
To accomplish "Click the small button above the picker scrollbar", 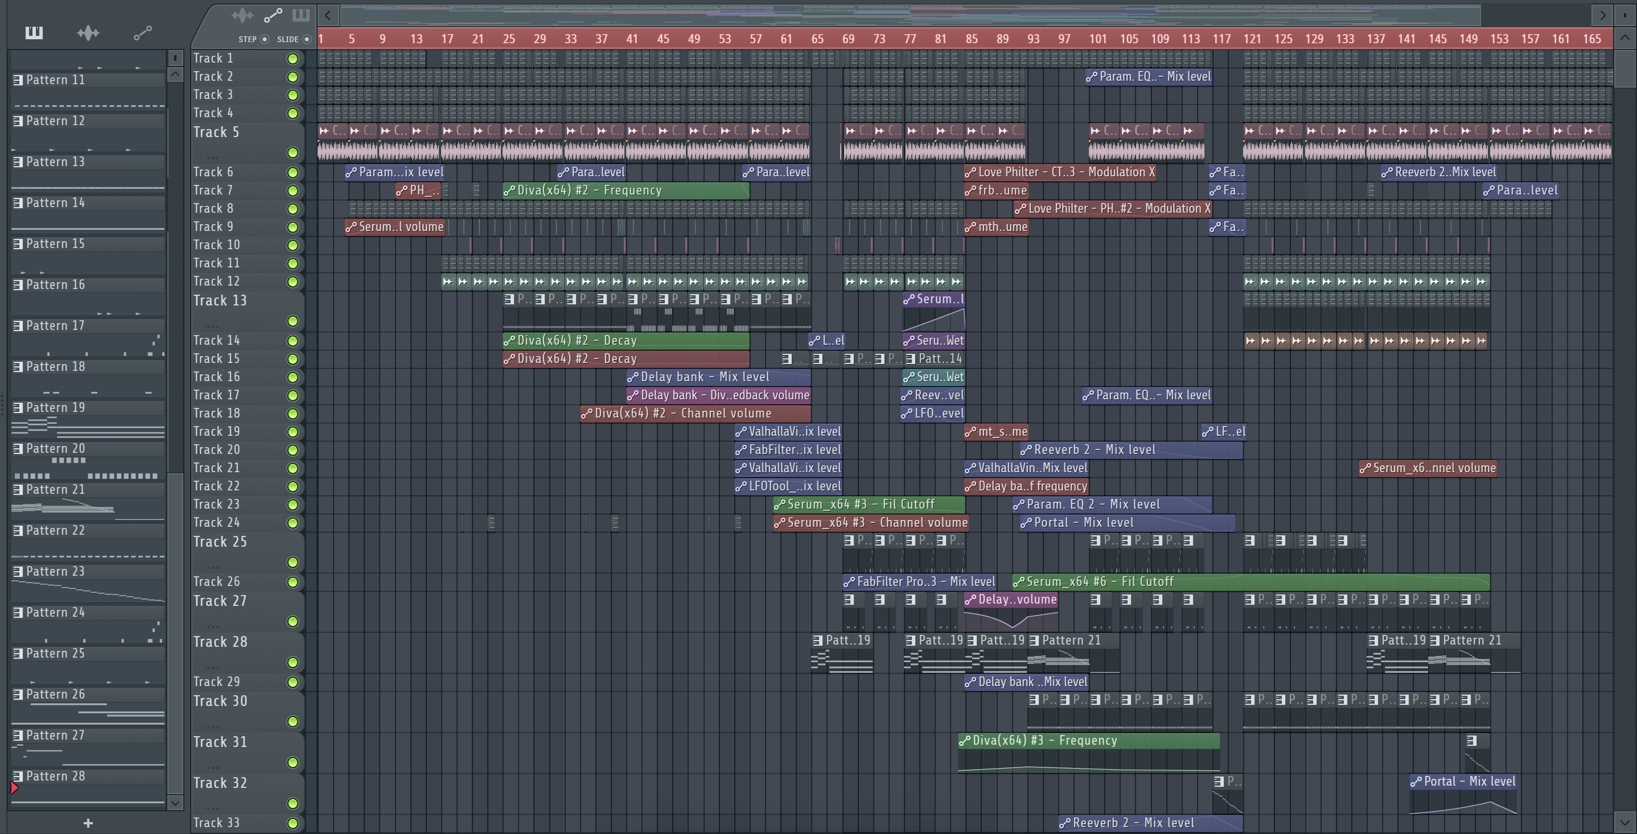I will tap(175, 58).
